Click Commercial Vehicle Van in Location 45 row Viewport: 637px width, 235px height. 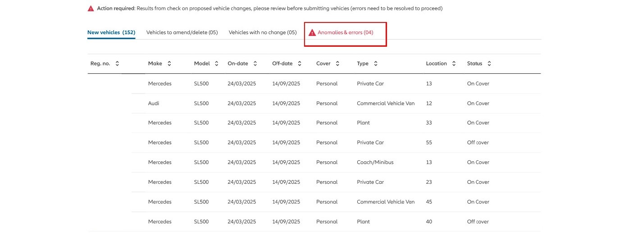pos(386,202)
